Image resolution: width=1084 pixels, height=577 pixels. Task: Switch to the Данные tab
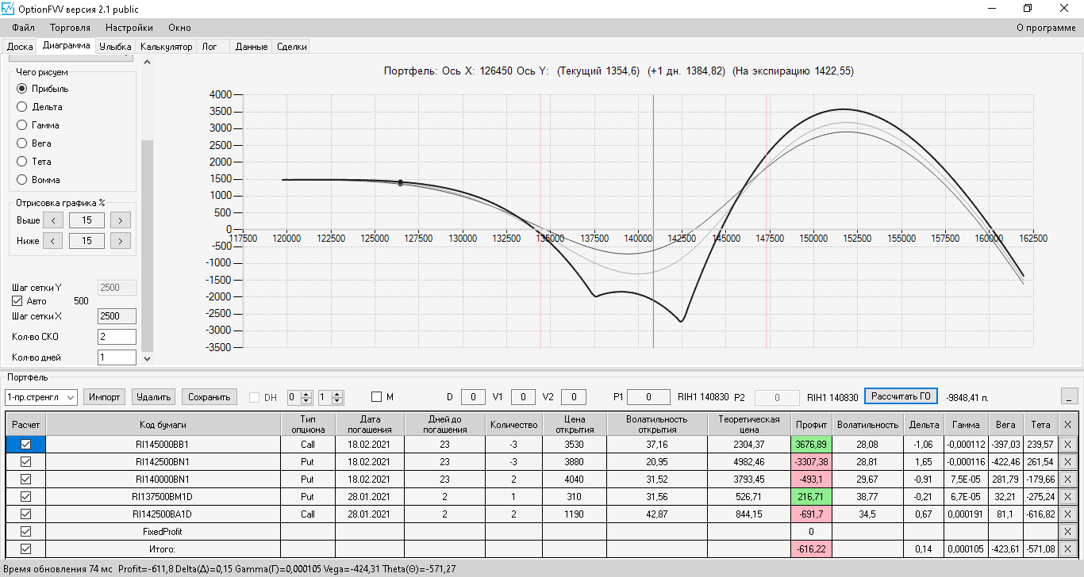coord(252,47)
